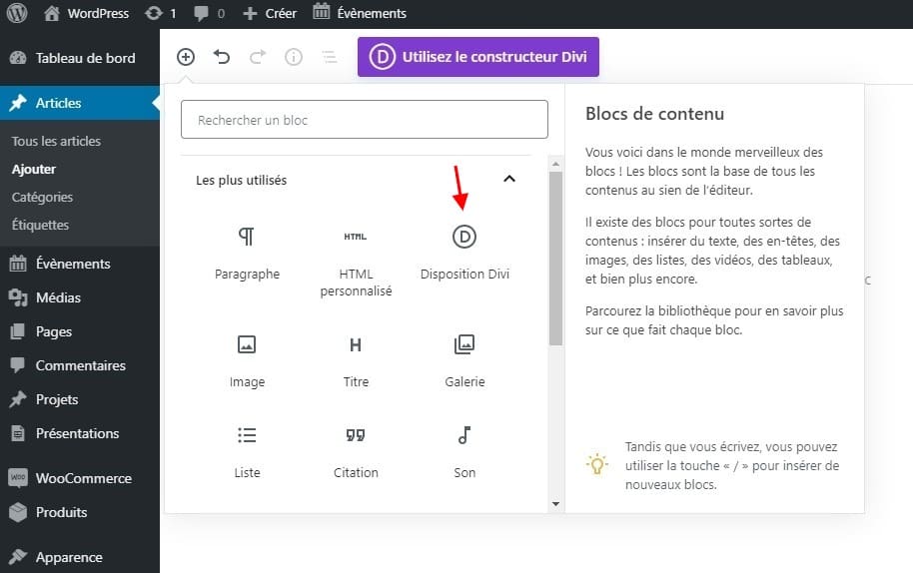This screenshot has width=913, height=573.
Task: Click the add block plus icon
Action: pyautogui.click(x=186, y=57)
